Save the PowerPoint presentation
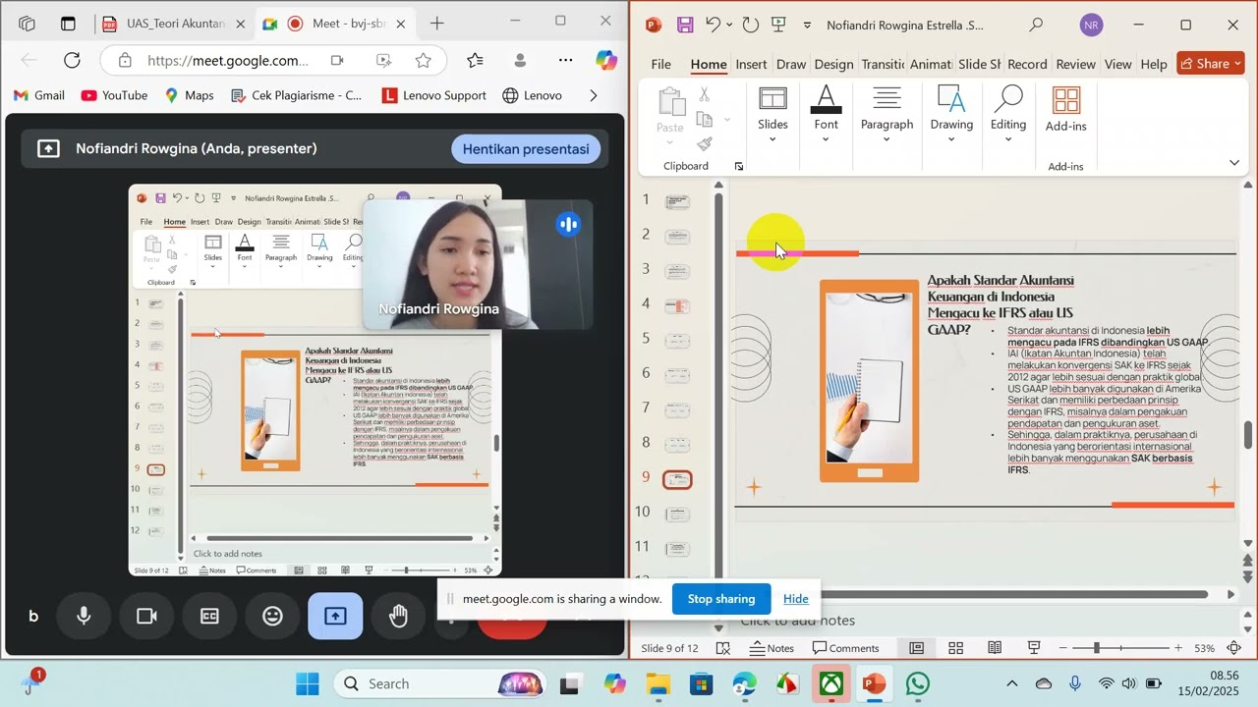The height and width of the screenshot is (707, 1258). coord(685,26)
